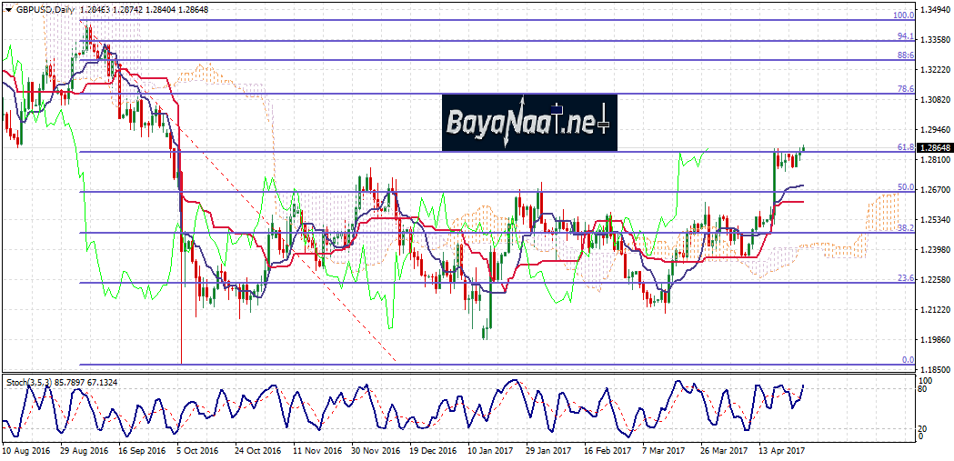The height and width of the screenshot is (461, 954).
Task: Select the 78.6 Fibonacci level label
Action: tap(904, 89)
